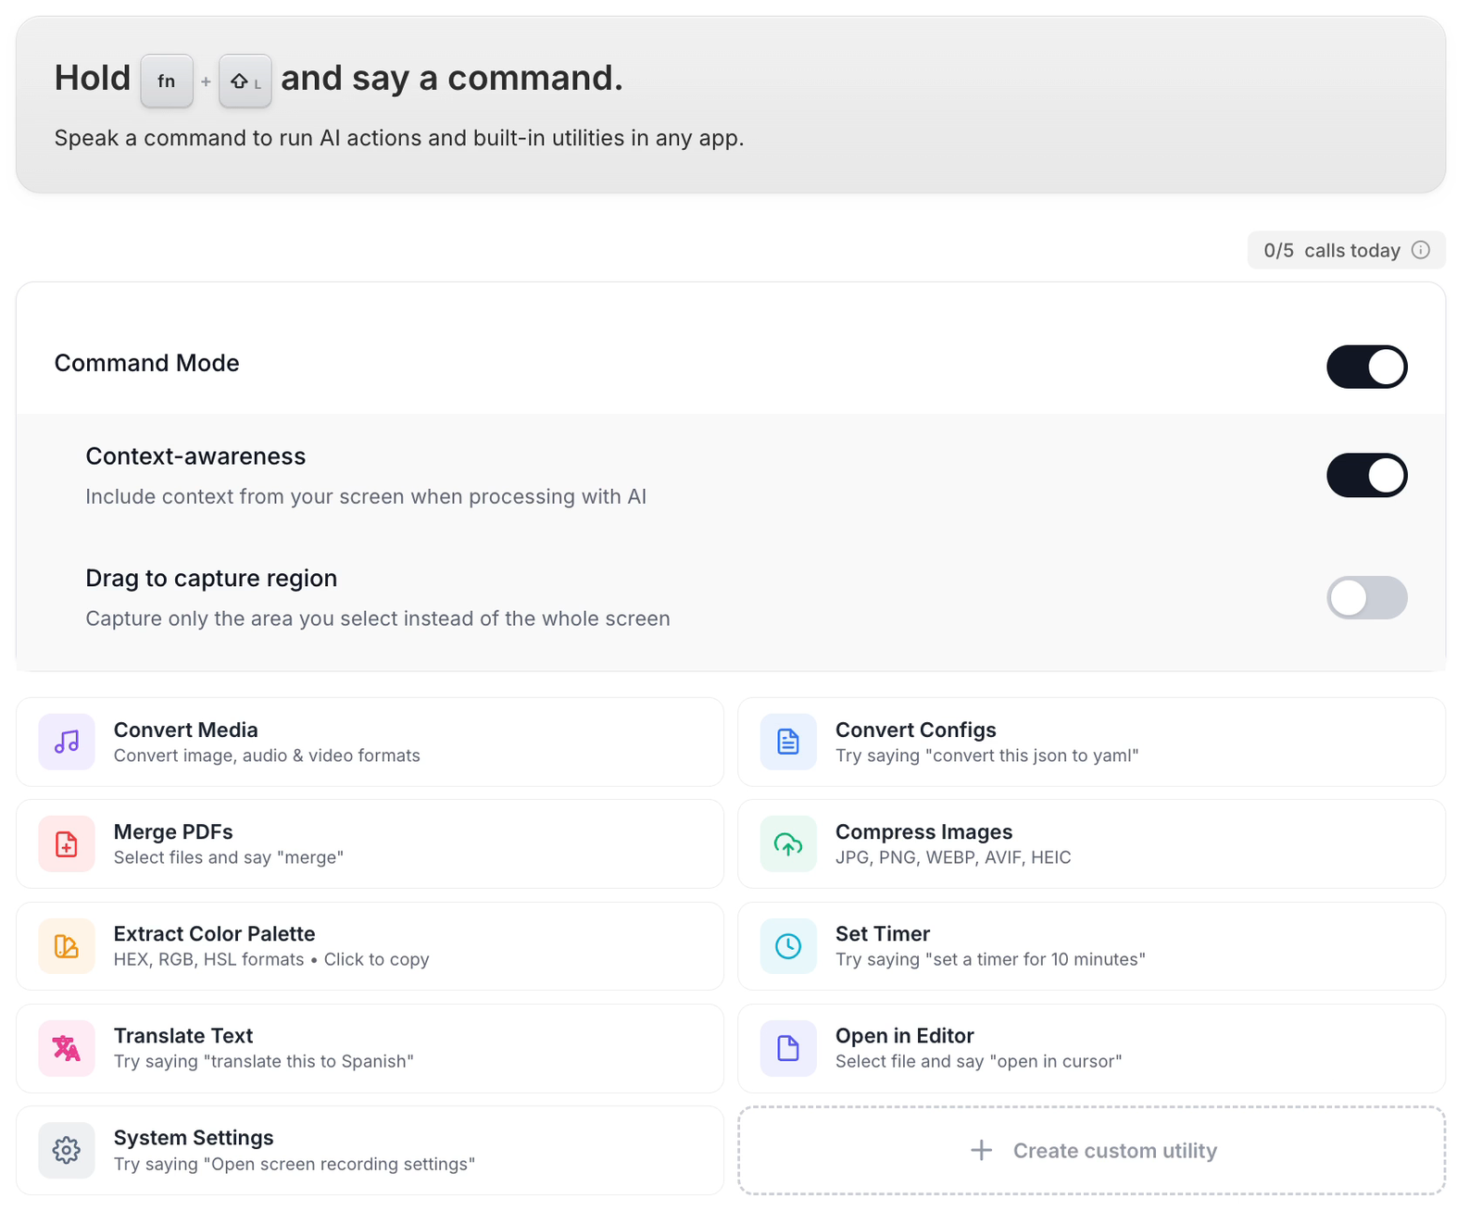Click the System Settings gear icon
The height and width of the screenshot is (1211, 1482).
67,1150
